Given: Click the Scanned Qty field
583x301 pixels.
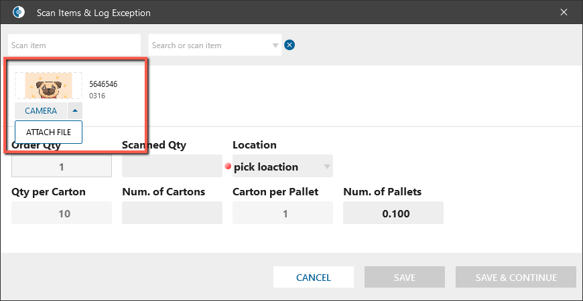Looking at the screenshot, I should 172,167.
